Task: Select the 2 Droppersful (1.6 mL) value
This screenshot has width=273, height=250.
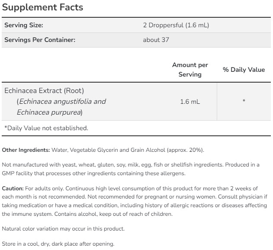Action: pyautogui.click(x=176, y=25)
